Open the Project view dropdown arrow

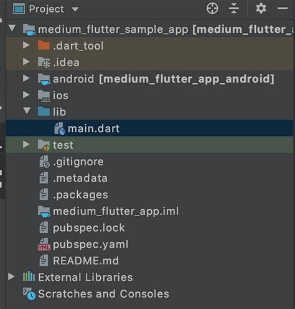(x=75, y=9)
